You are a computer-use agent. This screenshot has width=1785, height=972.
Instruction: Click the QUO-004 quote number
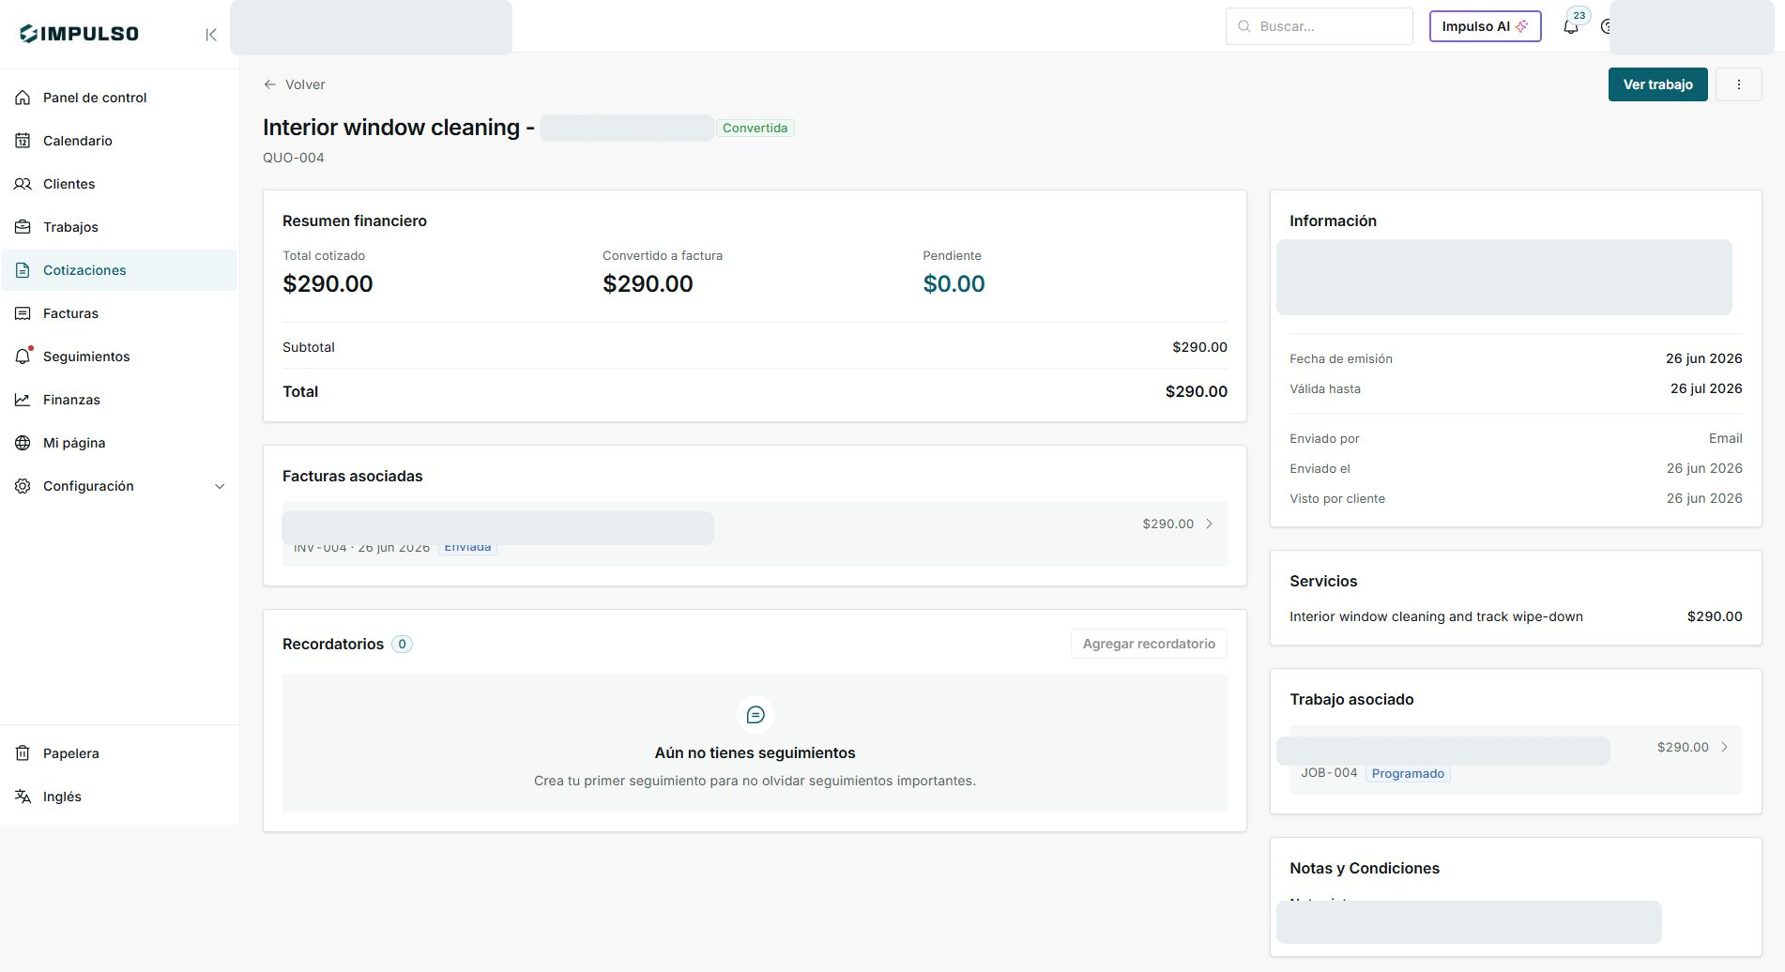coord(294,158)
